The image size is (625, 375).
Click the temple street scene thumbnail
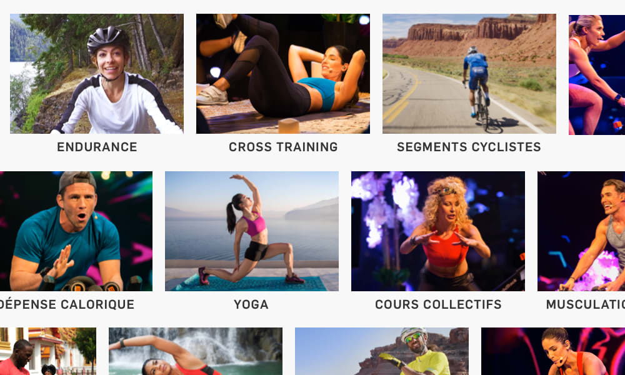click(x=48, y=351)
